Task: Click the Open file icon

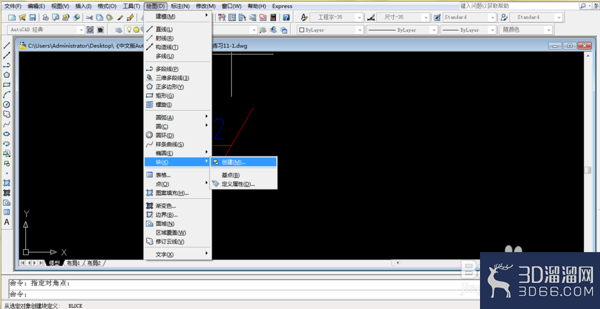Action: click(x=22, y=17)
